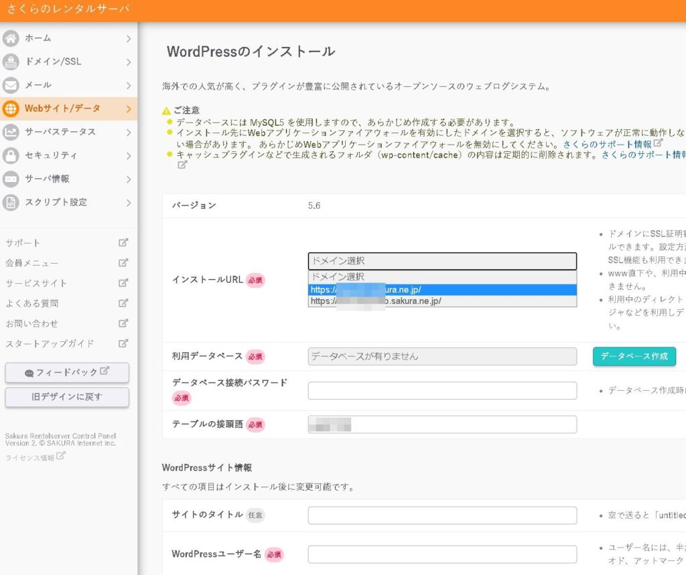Click the Security padlock icon
Image resolution: width=686 pixels, height=575 pixels.
11,155
